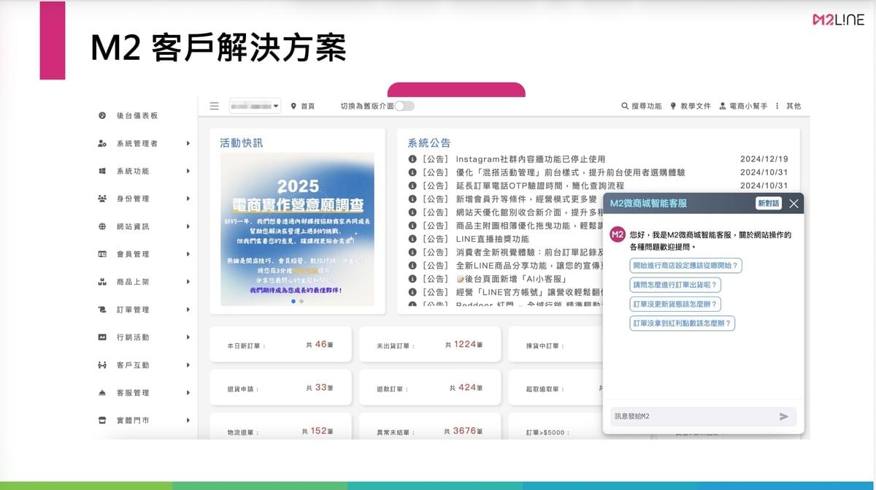876x490 pixels.
Task: Click the 商品上架 boxes icon
Action: click(x=102, y=282)
